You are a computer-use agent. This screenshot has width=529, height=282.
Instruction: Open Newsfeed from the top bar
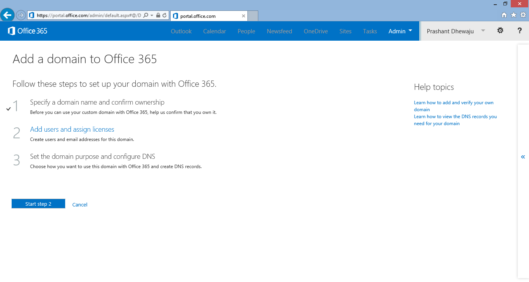pos(279,31)
